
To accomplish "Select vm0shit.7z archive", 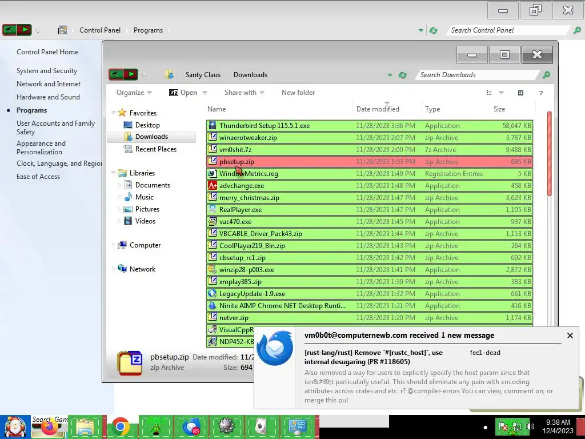I will point(370,149).
